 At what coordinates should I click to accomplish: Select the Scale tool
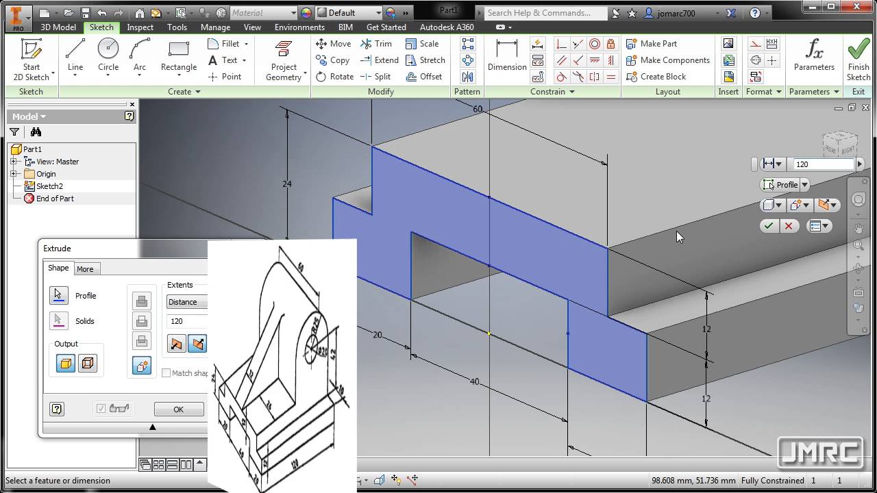tap(422, 43)
